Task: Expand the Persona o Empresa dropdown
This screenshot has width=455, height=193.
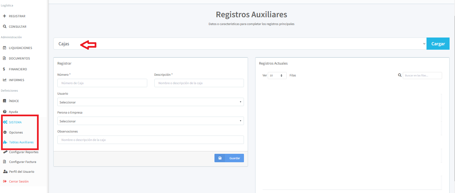Action: (x=150, y=121)
